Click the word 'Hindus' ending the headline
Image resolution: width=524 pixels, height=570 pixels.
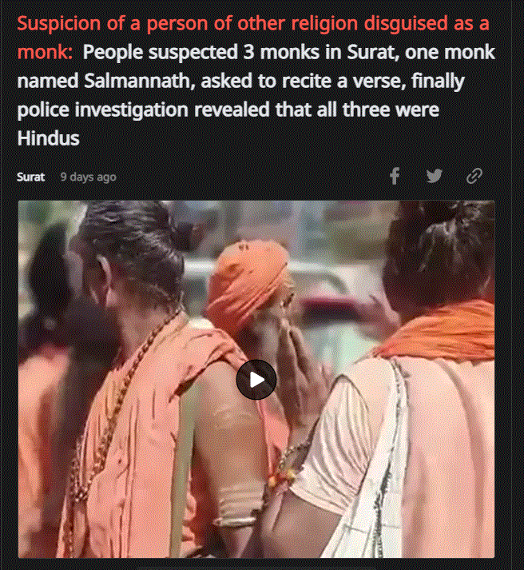tap(48, 138)
